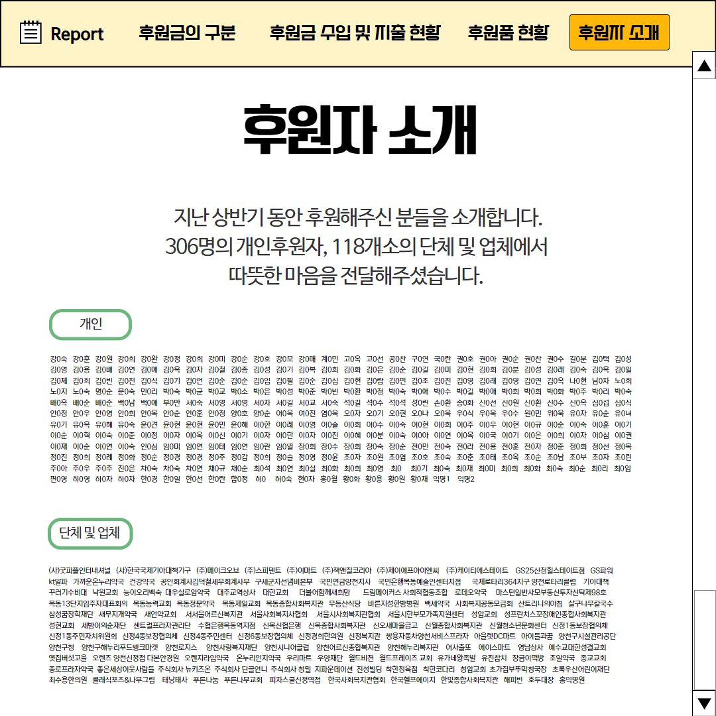Screen dimensions: 716x716
Task: Click the vertical scrollbar thumb
Action: pos(704,639)
